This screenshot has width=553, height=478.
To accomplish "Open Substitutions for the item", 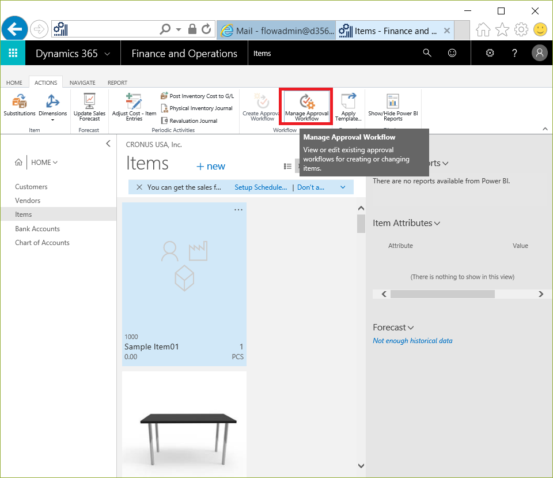I will [x=20, y=106].
